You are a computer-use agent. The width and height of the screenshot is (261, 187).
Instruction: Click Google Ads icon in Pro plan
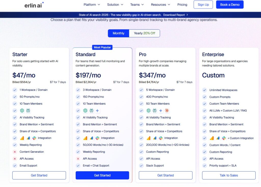pos(155,138)
